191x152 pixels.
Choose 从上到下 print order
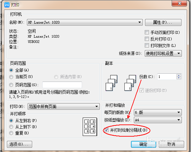[x=11, y=127]
